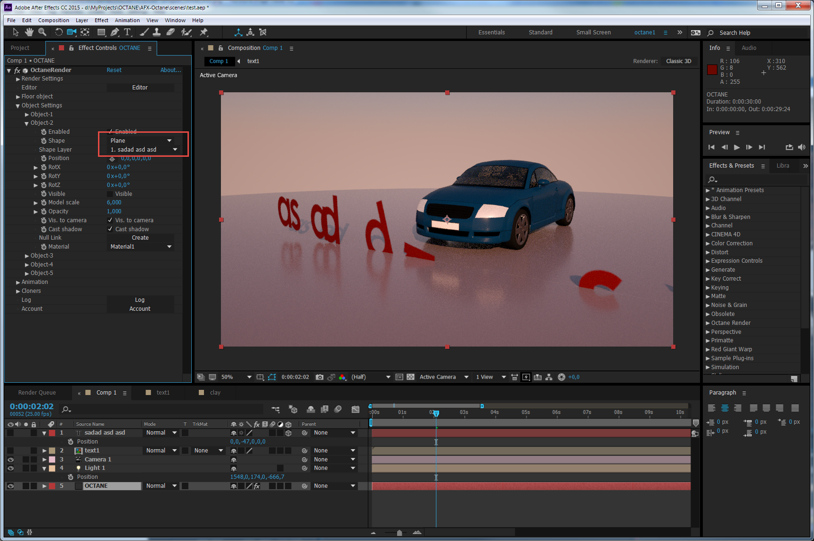Open timeline layer search magnifier
This screenshot has height=541, width=814.
(x=66, y=410)
